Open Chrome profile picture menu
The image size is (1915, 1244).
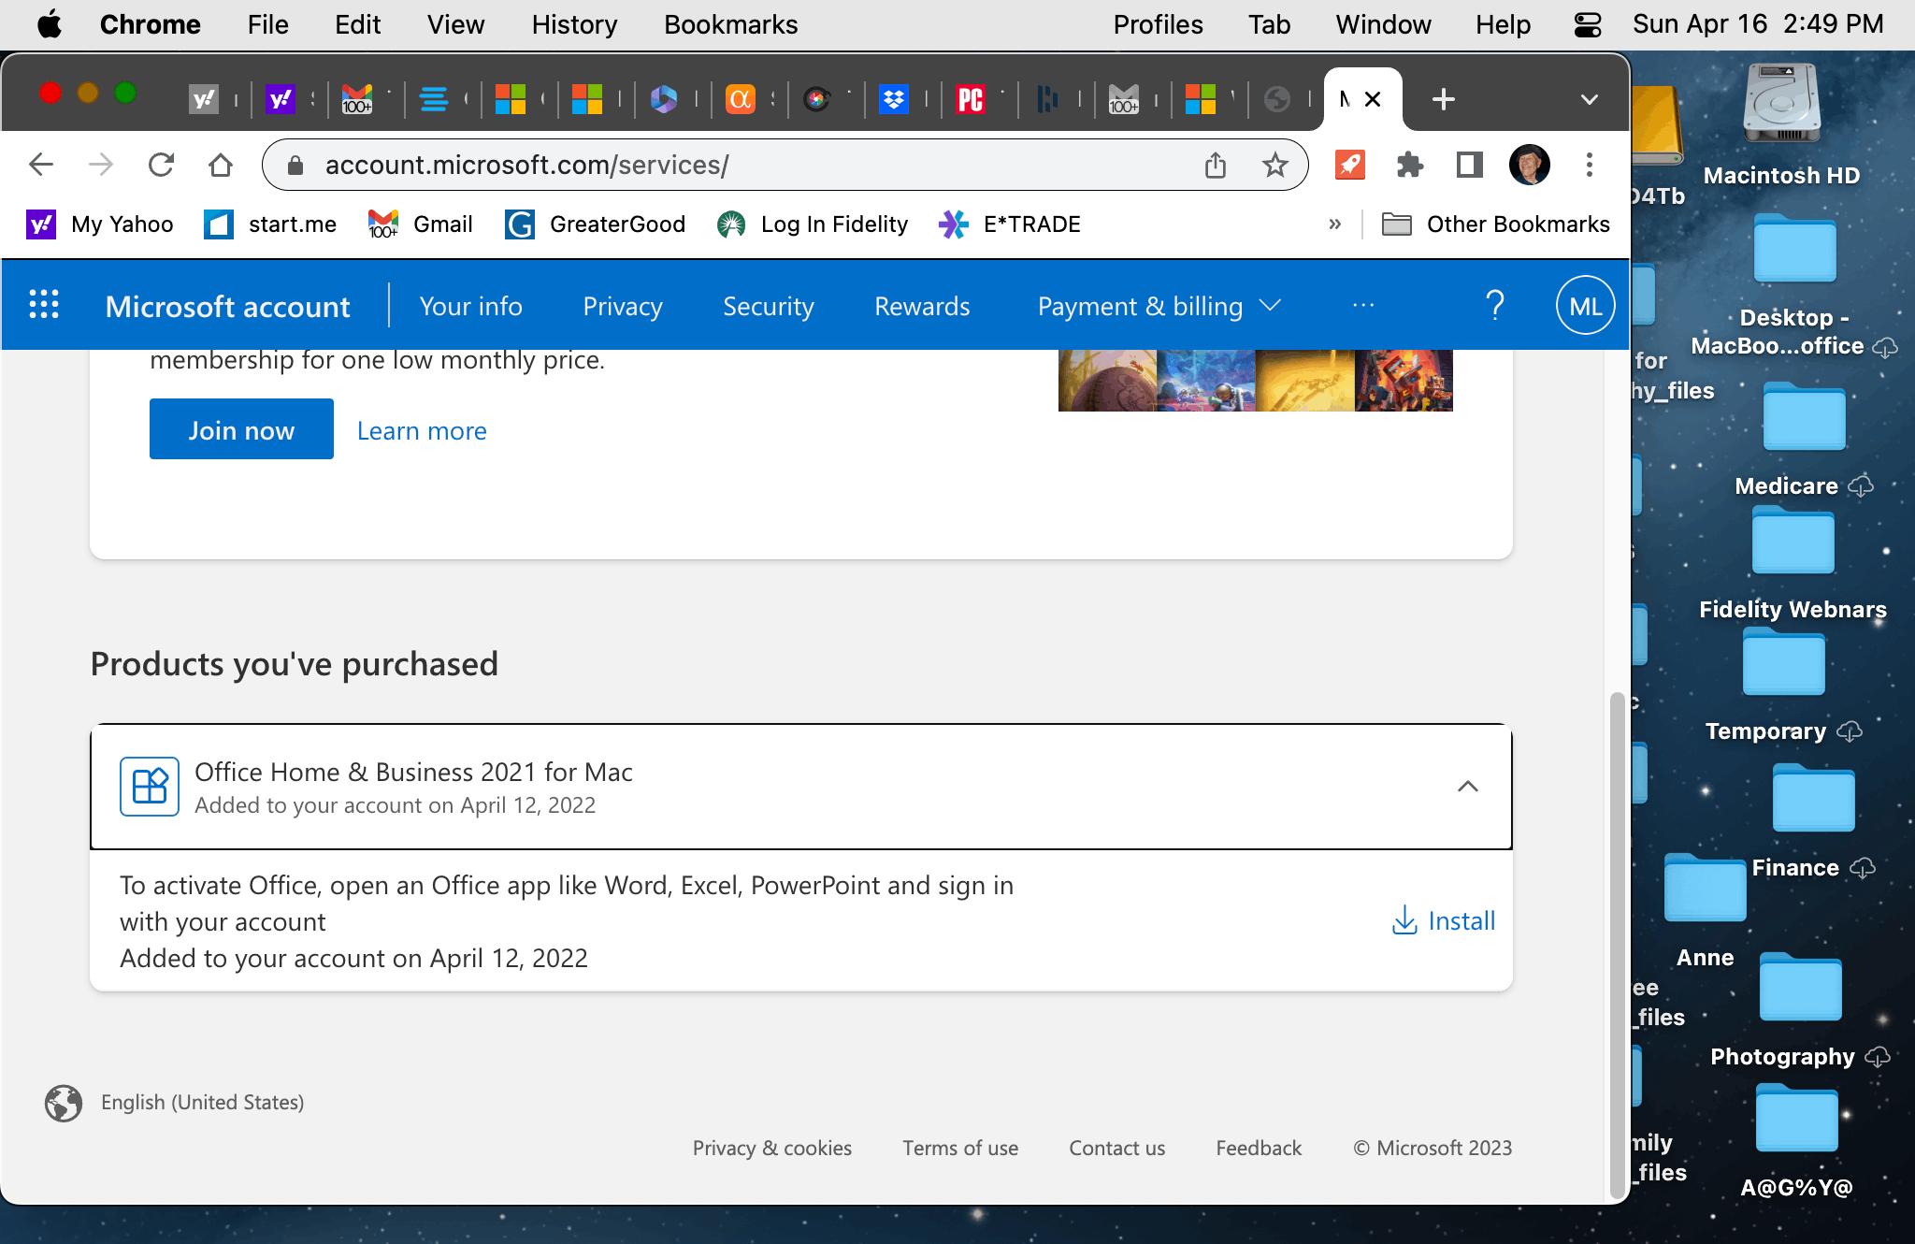1530,166
